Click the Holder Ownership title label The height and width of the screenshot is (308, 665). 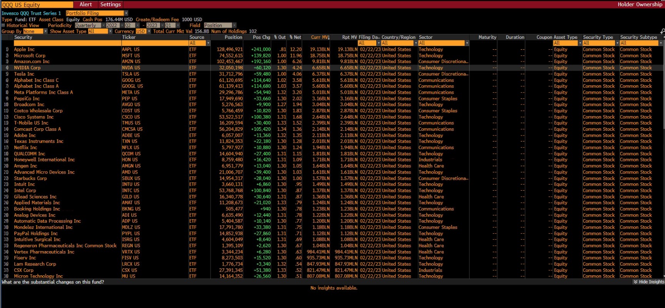(640, 5)
